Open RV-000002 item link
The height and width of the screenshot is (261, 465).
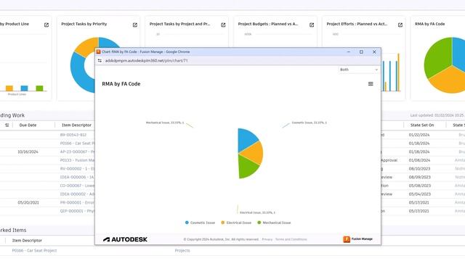click(78, 169)
